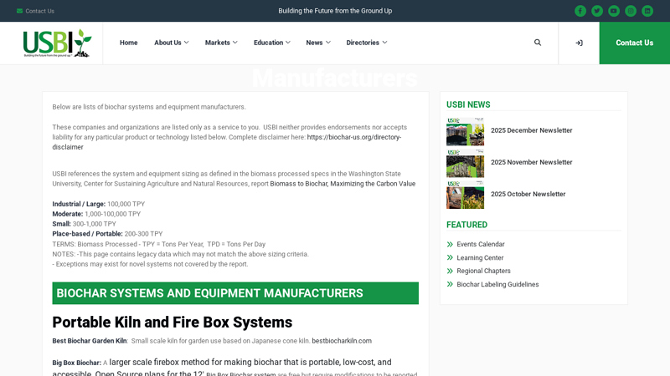
Task: Expand the About Us dropdown menu
Action: point(172,43)
